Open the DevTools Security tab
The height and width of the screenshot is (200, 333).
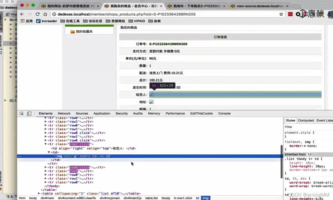coord(122,114)
